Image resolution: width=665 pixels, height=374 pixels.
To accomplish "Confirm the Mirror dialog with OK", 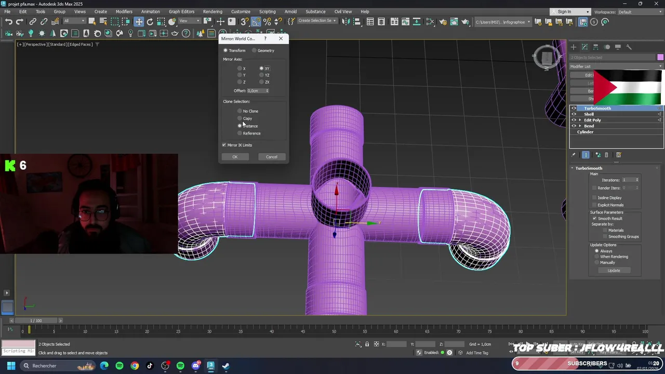I will pyautogui.click(x=235, y=157).
